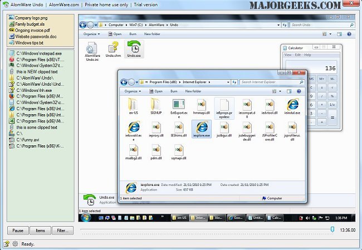Select Website passwords.doc in file list

point(33,37)
